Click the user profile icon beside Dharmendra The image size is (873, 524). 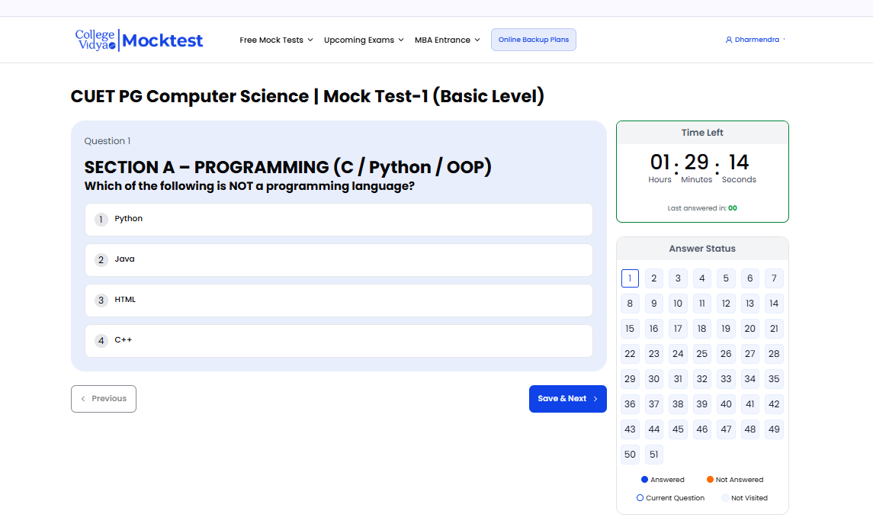pos(729,40)
